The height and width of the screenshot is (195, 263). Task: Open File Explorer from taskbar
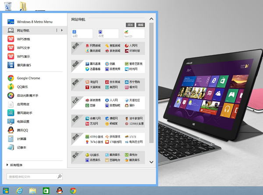pos(33,191)
